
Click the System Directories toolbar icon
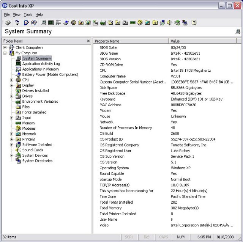[185, 23]
